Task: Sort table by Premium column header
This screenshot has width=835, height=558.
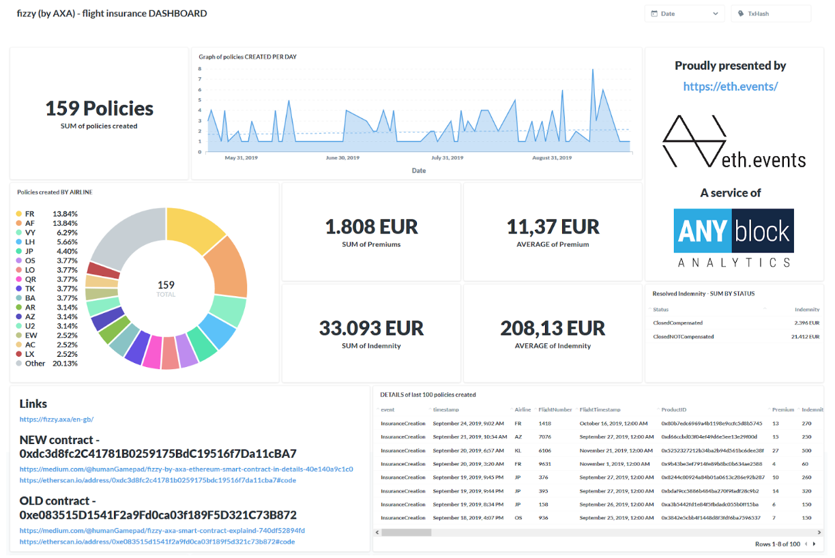Action: [x=783, y=410]
